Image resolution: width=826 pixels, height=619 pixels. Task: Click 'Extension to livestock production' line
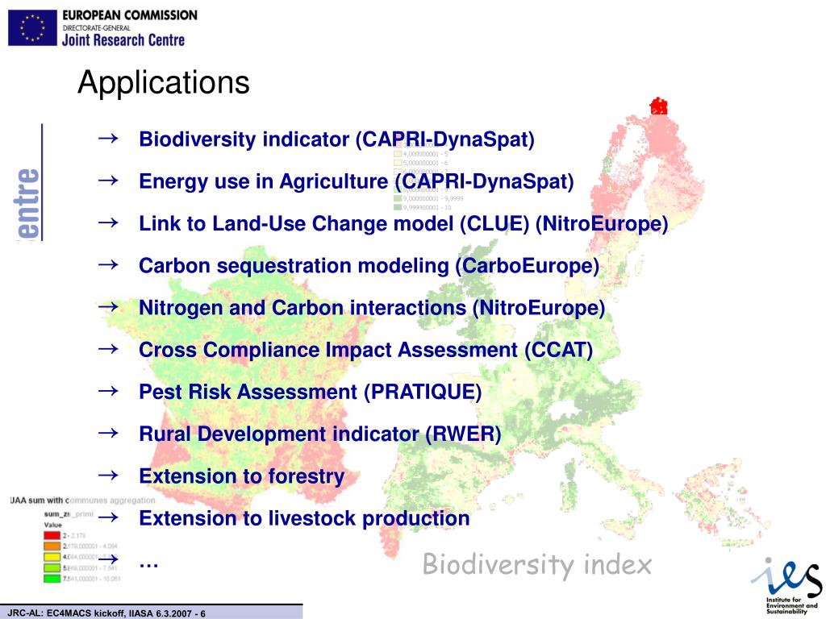[304, 518]
